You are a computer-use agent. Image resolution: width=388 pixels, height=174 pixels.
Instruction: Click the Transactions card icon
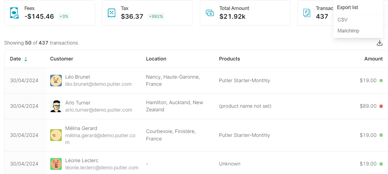coord(307,13)
